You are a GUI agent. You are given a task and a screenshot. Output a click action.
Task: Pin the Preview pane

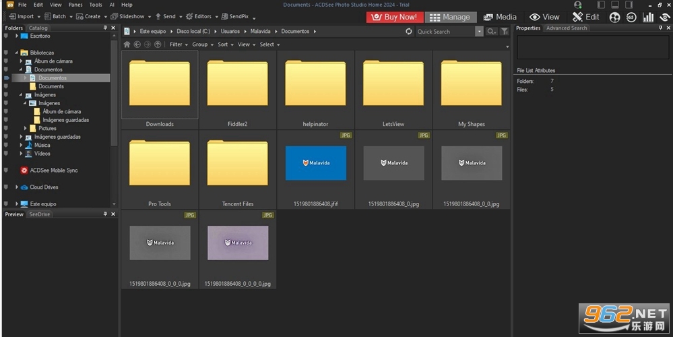tap(105, 214)
